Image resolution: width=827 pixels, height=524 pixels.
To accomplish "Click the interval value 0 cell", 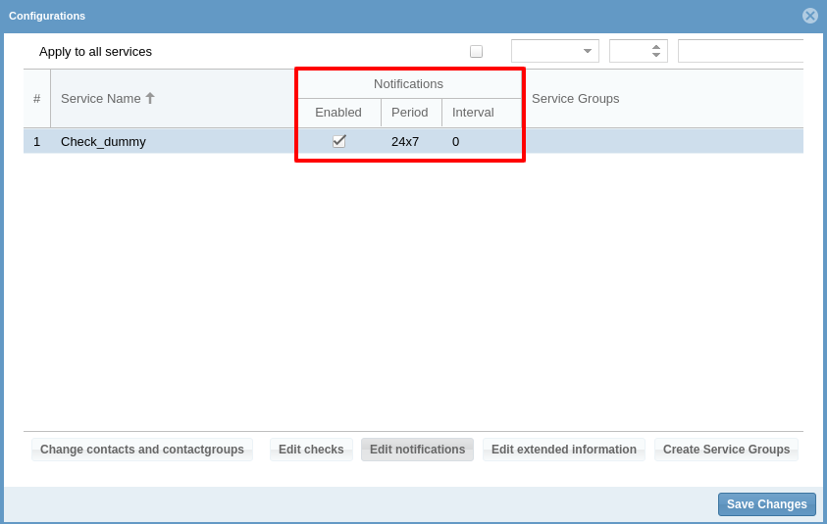I will pyautogui.click(x=456, y=141).
